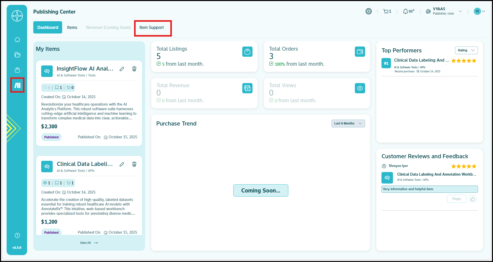493x262 pixels.
Task: Open the home icon in sidebar
Action: tap(17, 40)
